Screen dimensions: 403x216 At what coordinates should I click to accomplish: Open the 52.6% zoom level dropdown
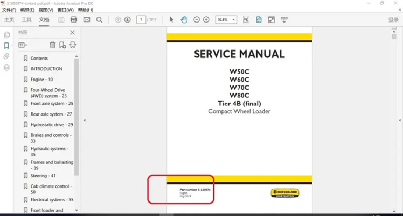pyautogui.click(x=226, y=20)
